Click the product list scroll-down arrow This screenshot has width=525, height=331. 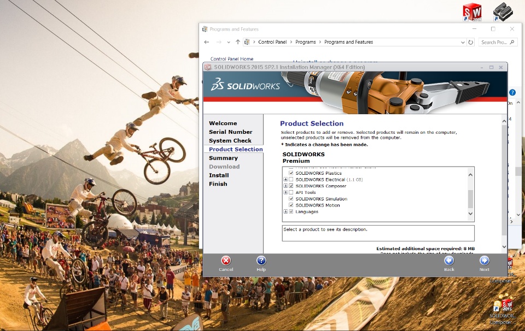point(470,214)
